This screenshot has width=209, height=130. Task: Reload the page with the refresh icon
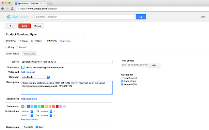(12, 9)
